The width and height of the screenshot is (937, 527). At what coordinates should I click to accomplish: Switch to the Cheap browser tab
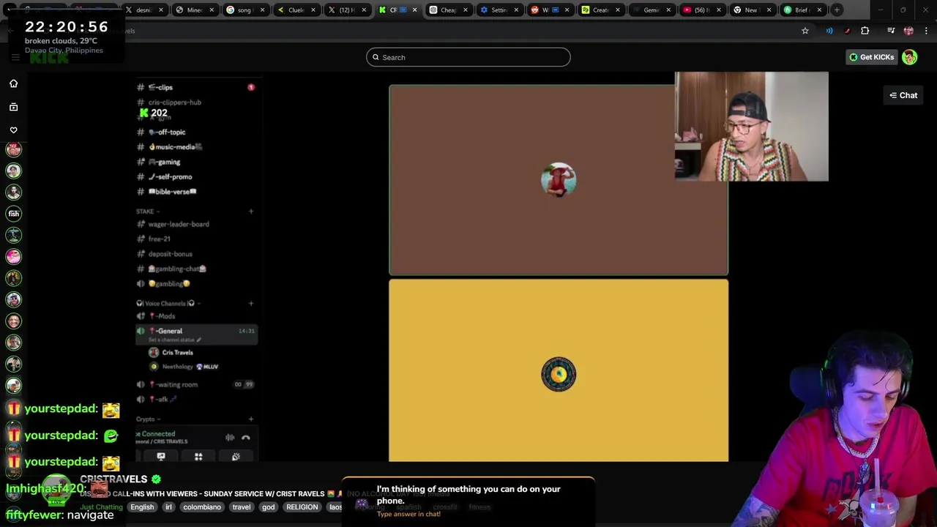(x=447, y=10)
